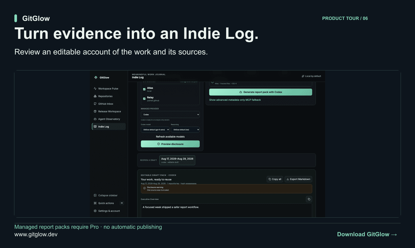
Task: Reopen the Aug 17–Aug 29, 2026 draft
Action: tap(177, 160)
